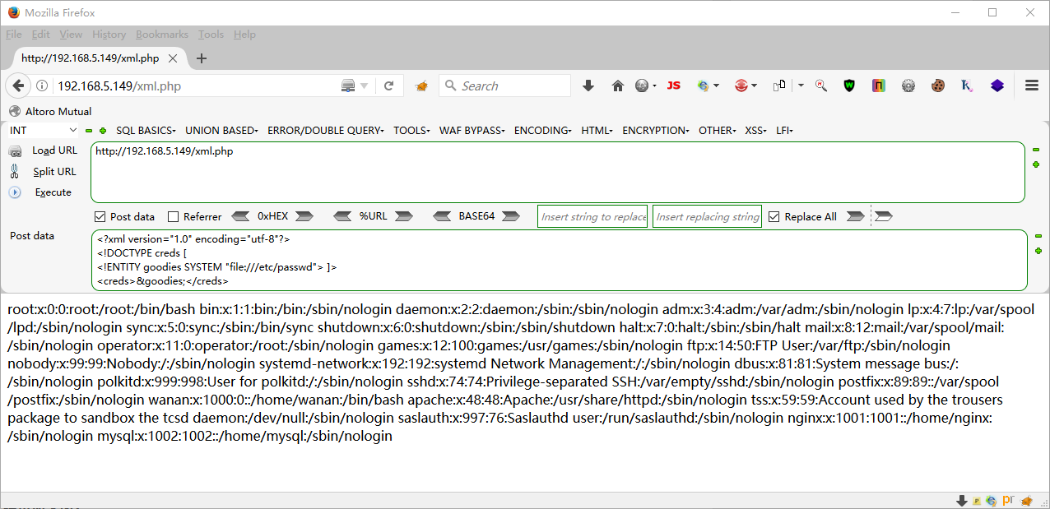Encode with right BASE64 arrow
Viewport: 1050px width, 509px height.
pos(511,216)
